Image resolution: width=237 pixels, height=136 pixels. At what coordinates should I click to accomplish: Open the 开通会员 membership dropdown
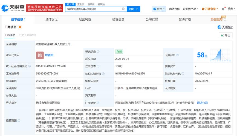tap(210, 9)
